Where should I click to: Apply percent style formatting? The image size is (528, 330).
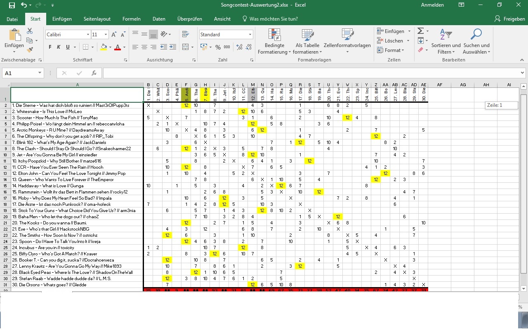[217, 47]
